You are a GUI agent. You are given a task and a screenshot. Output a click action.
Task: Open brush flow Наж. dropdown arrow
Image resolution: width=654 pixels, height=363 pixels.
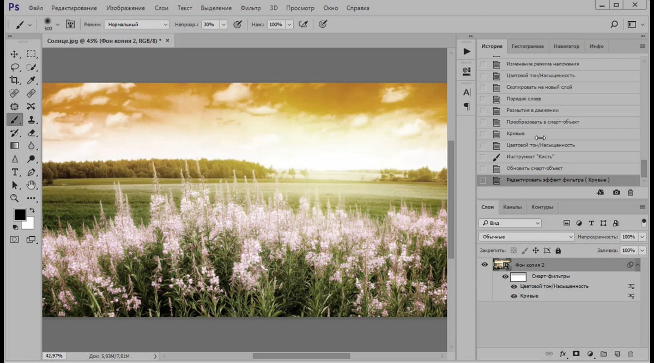point(289,24)
